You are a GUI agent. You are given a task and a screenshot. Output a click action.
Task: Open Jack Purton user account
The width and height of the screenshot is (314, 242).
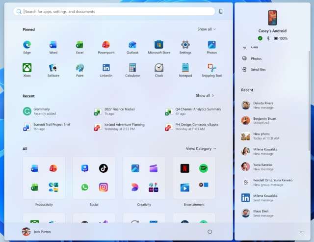pos(36,232)
